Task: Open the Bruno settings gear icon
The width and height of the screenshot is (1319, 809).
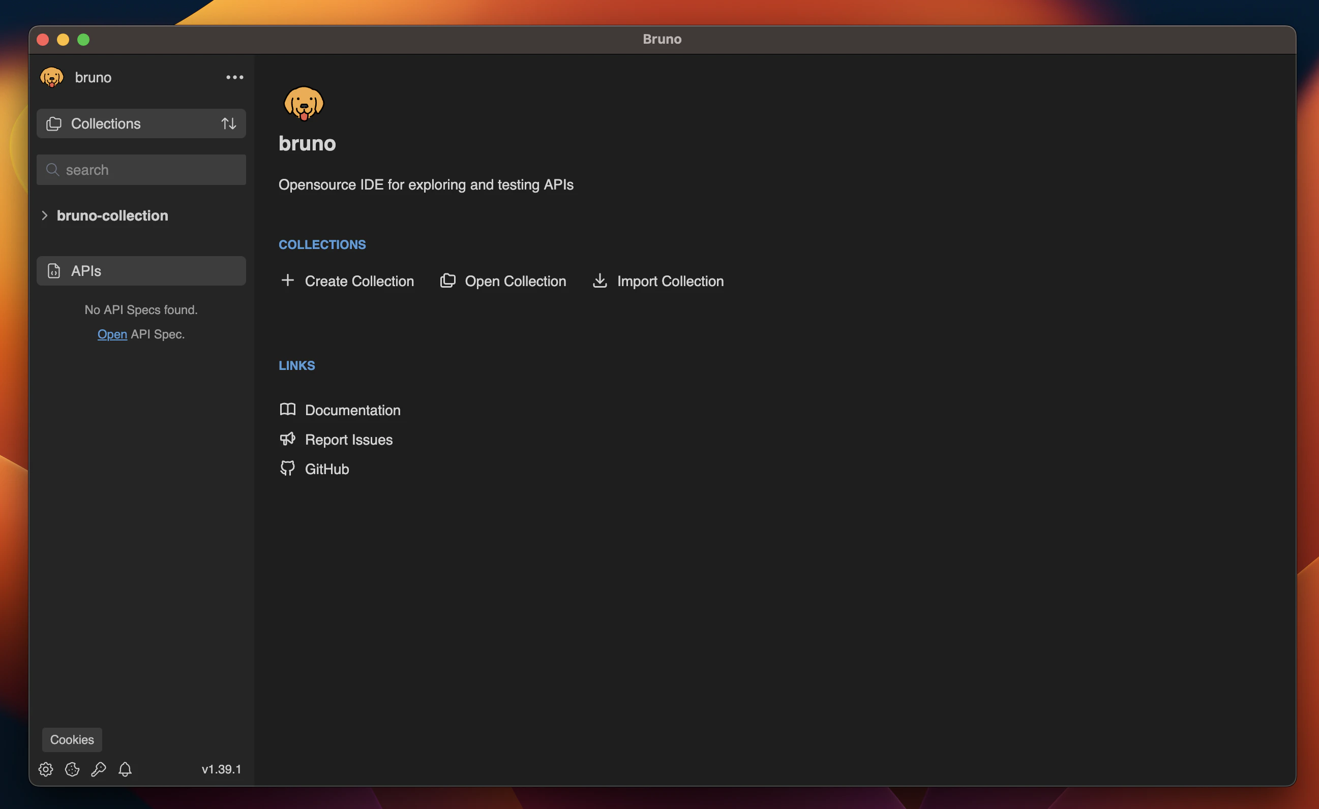Action: click(x=45, y=769)
